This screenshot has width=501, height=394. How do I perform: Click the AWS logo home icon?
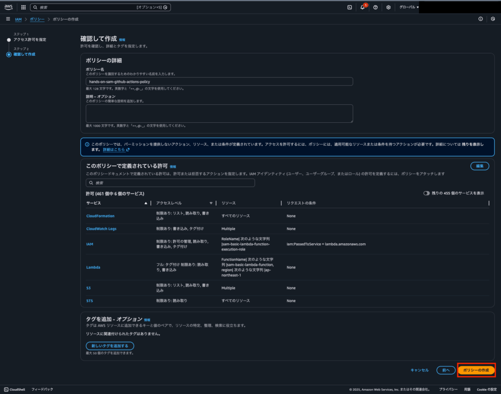(9, 7)
